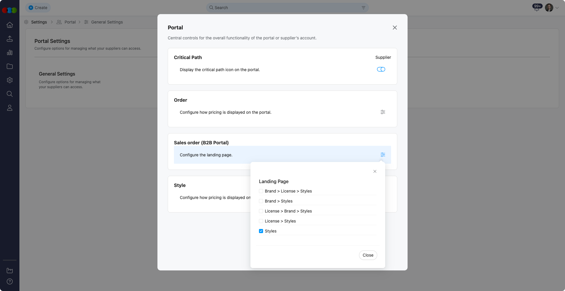This screenshot has width=565, height=291.
Task: Open the Upload section in the sidebar
Action: pos(10,39)
